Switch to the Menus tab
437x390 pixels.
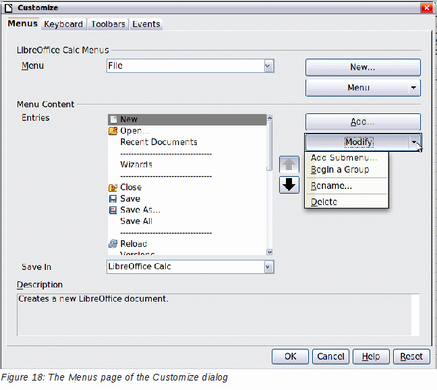22,24
